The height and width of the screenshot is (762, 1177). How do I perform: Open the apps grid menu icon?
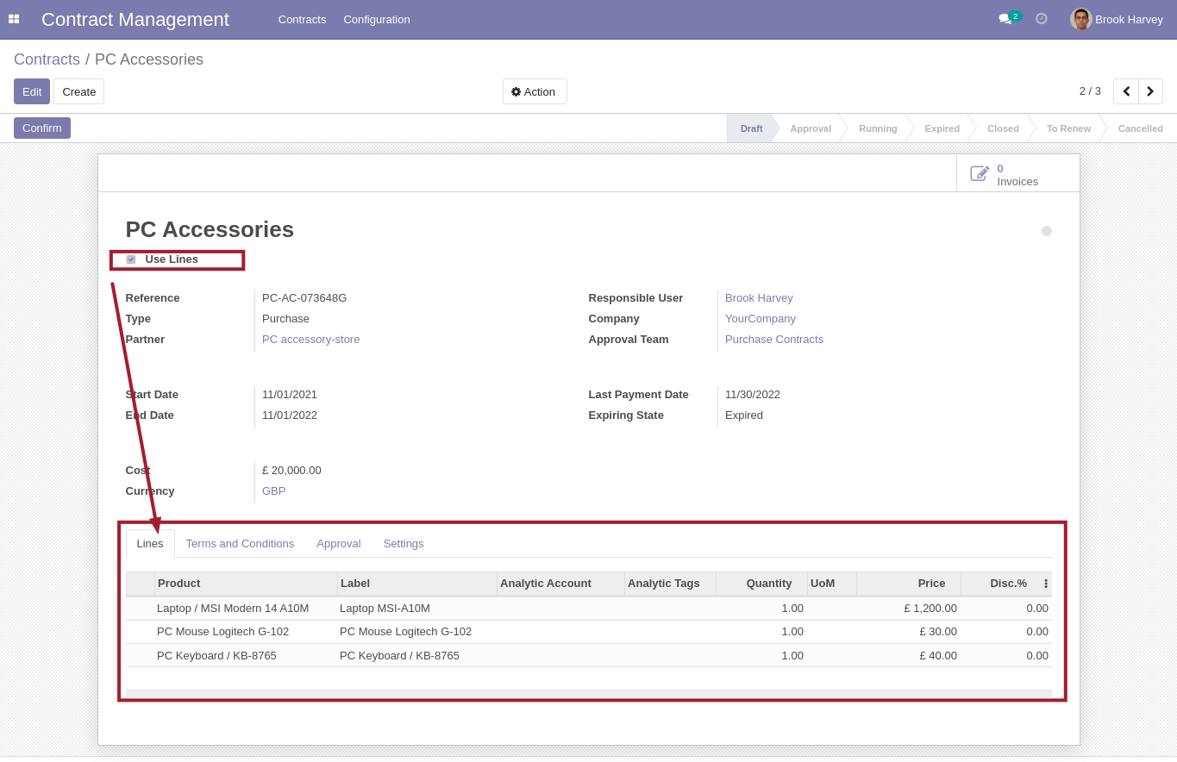[x=14, y=19]
